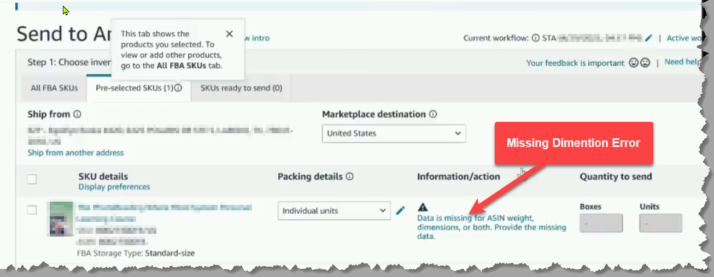The height and width of the screenshot is (277, 714).
Task: Click the info icon on Pre-selected SKUs tab
Action: [x=178, y=88]
